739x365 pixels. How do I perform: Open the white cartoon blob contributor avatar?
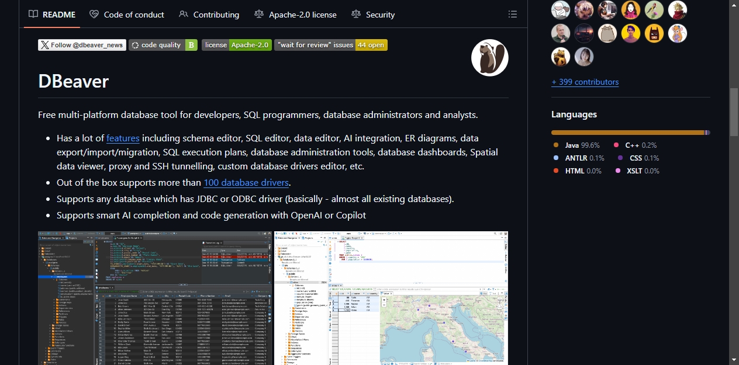pyautogui.click(x=561, y=9)
